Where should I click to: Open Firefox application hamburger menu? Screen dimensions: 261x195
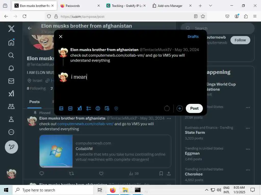pos(255,16)
